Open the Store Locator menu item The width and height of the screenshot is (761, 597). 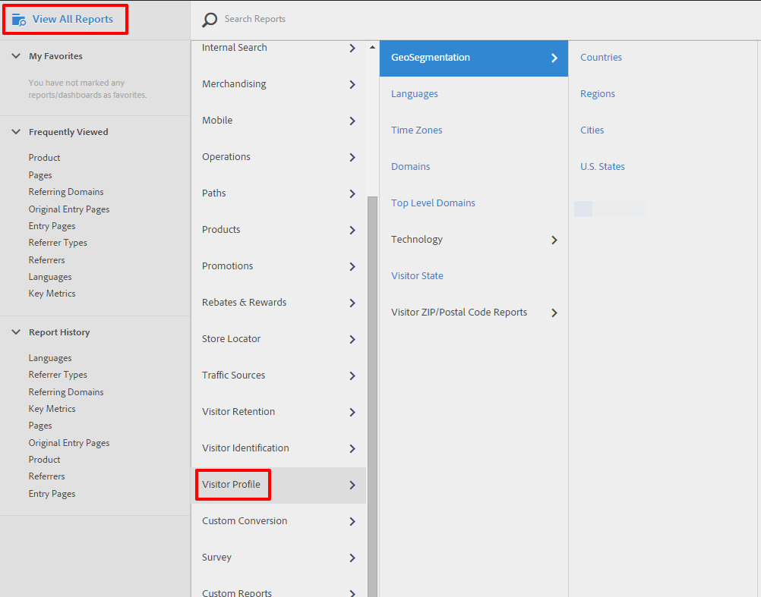(x=279, y=339)
